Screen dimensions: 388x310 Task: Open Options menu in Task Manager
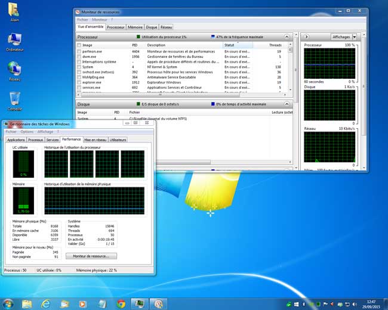(x=27, y=132)
